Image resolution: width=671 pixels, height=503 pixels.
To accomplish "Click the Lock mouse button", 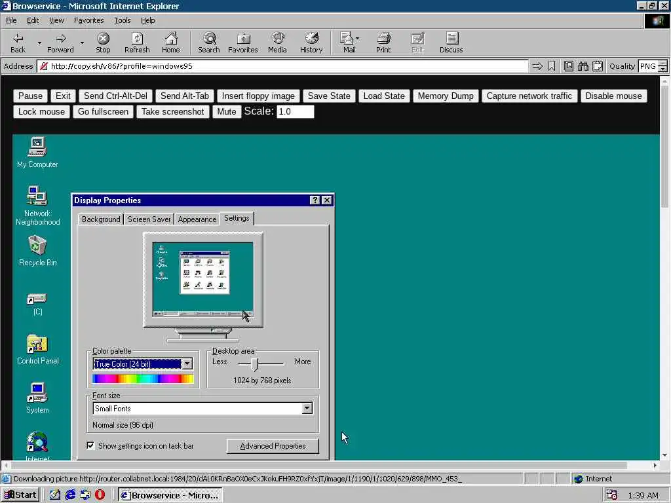I will pos(41,111).
